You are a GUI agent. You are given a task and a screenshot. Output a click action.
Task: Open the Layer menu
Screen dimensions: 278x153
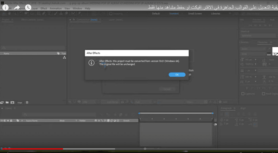click(x=35, y=8)
